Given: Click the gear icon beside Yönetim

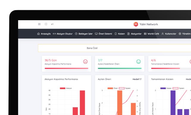Looking at the screenshot, I should point(180,34).
